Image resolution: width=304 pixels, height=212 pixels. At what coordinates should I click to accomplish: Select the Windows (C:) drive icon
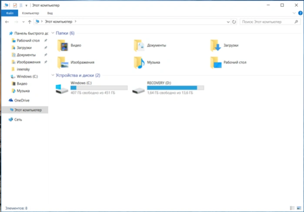point(62,89)
